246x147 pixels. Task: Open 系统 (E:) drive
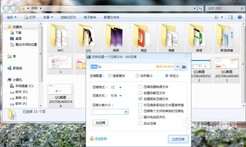tap(21, 98)
